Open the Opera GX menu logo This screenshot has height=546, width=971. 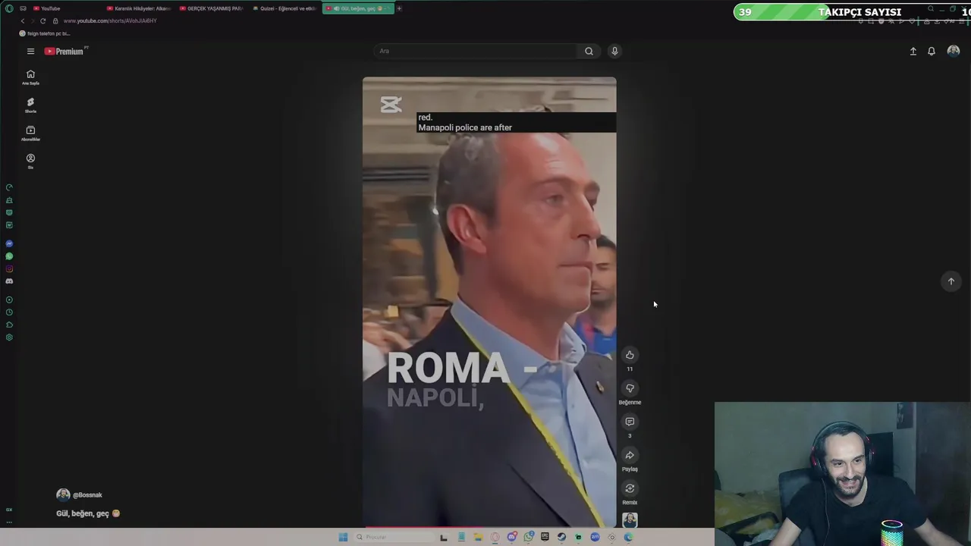click(x=9, y=8)
